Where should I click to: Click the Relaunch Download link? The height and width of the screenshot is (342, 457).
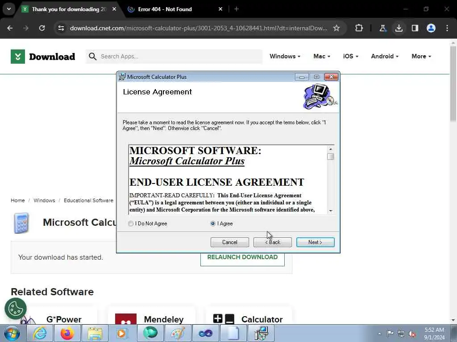[242, 257]
